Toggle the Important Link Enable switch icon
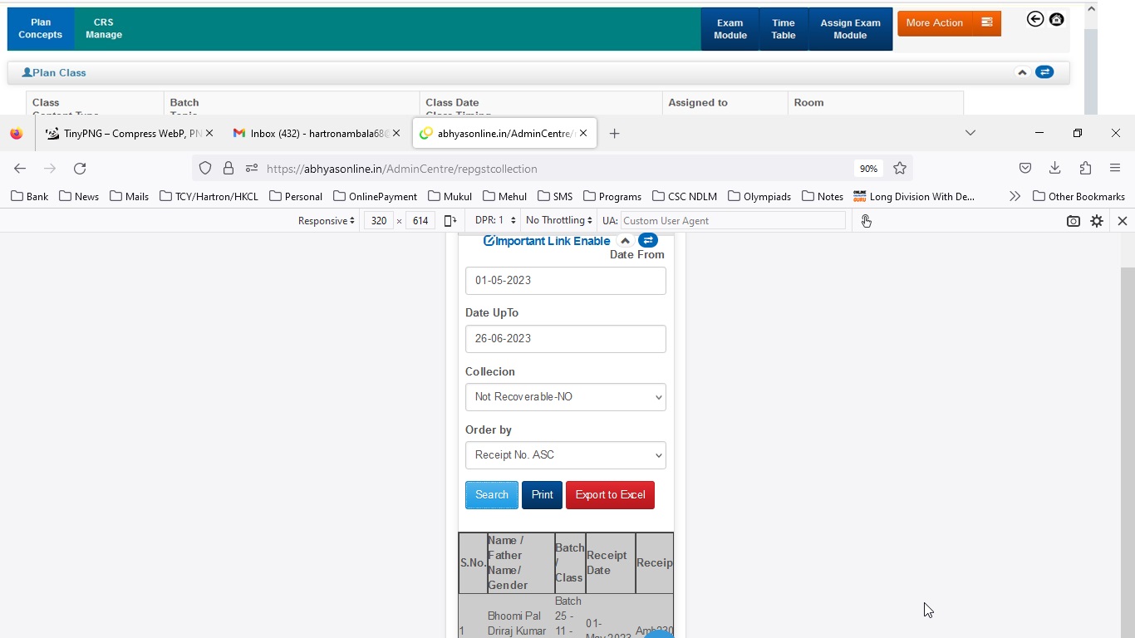The image size is (1135, 638). [x=647, y=240]
